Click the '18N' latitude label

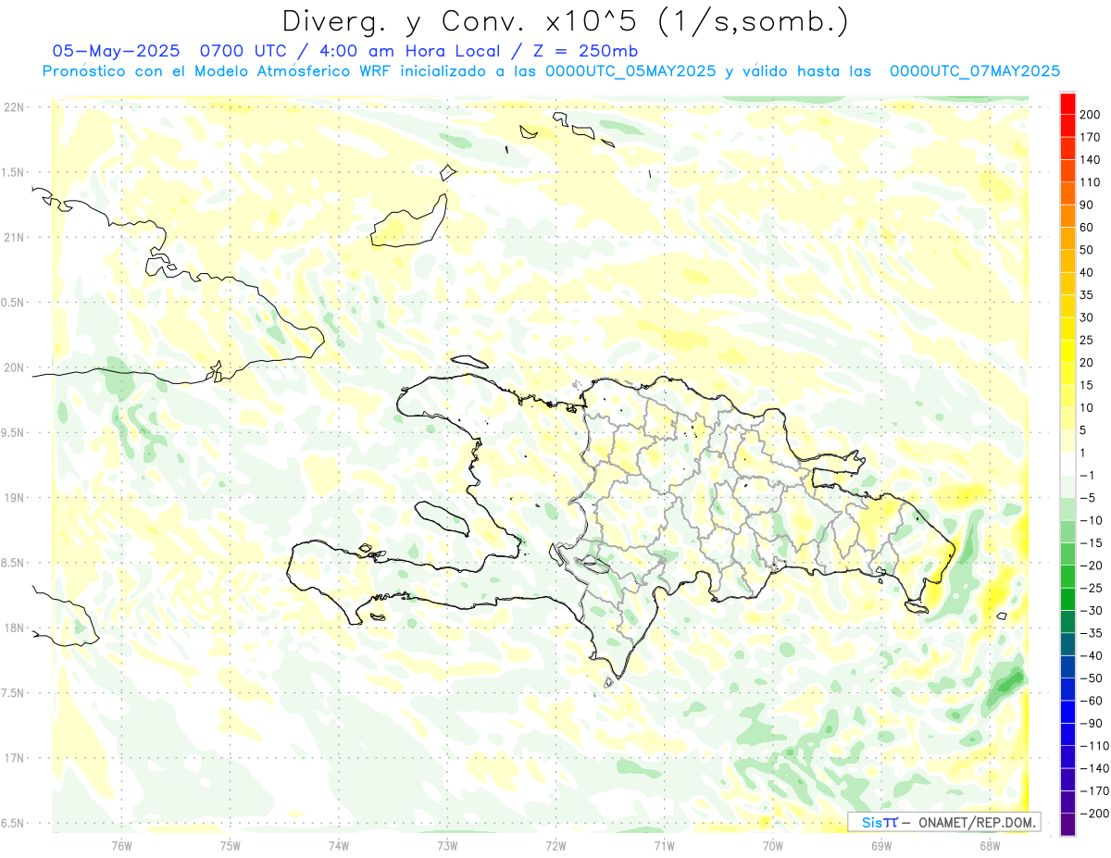tap(14, 628)
